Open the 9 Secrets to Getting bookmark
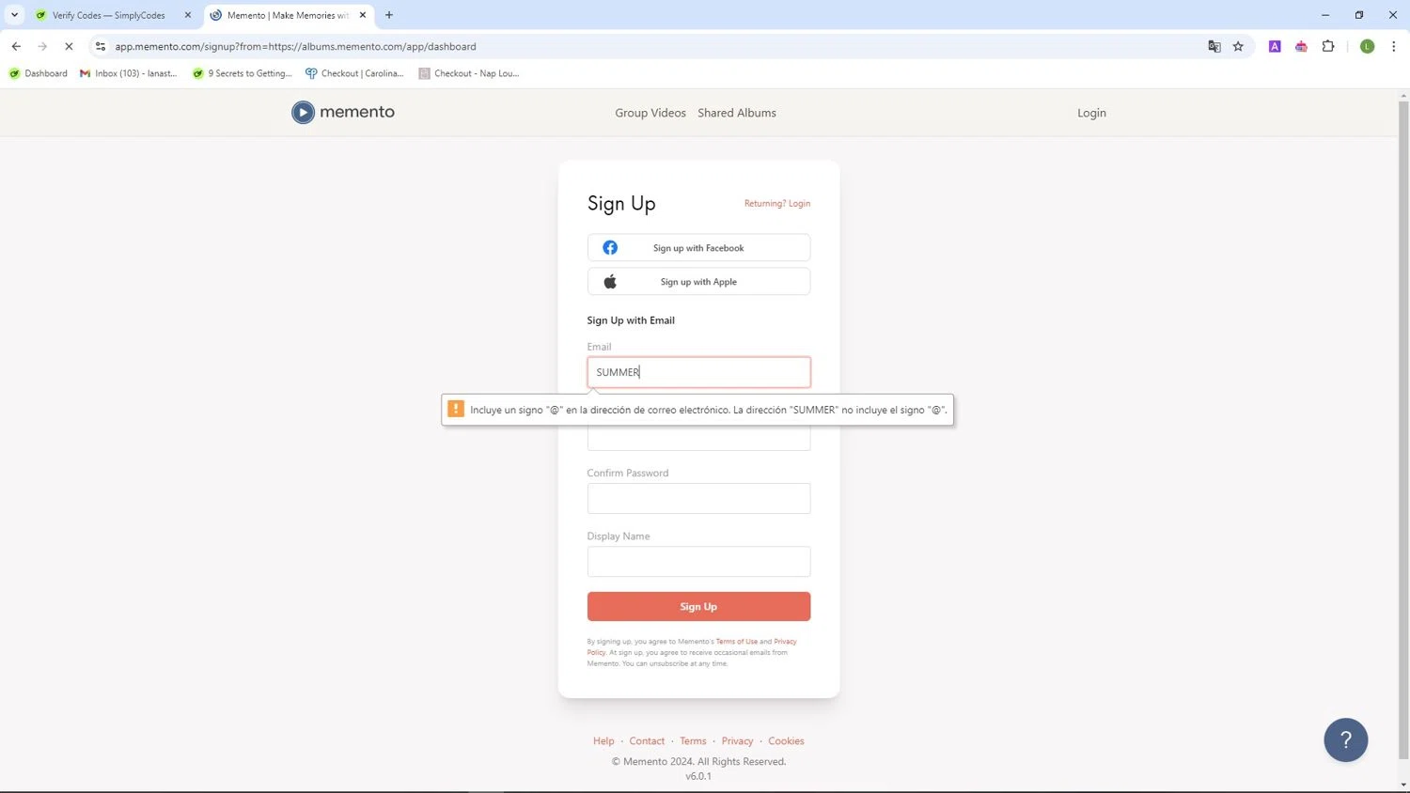This screenshot has width=1410, height=793. point(243,73)
